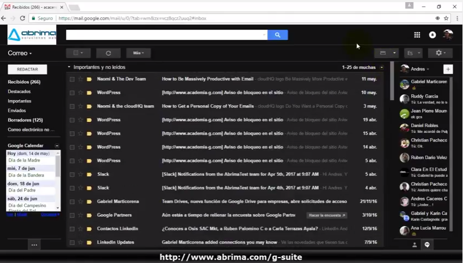Screen dimensions: 463x263
Task: Reload the browser page
Action: pyautogui.click(x=22, y=19)
